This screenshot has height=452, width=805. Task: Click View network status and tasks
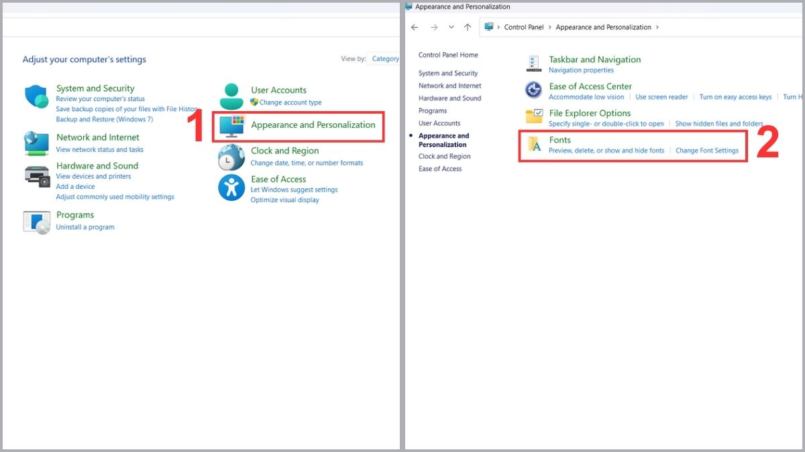(100, 149)
